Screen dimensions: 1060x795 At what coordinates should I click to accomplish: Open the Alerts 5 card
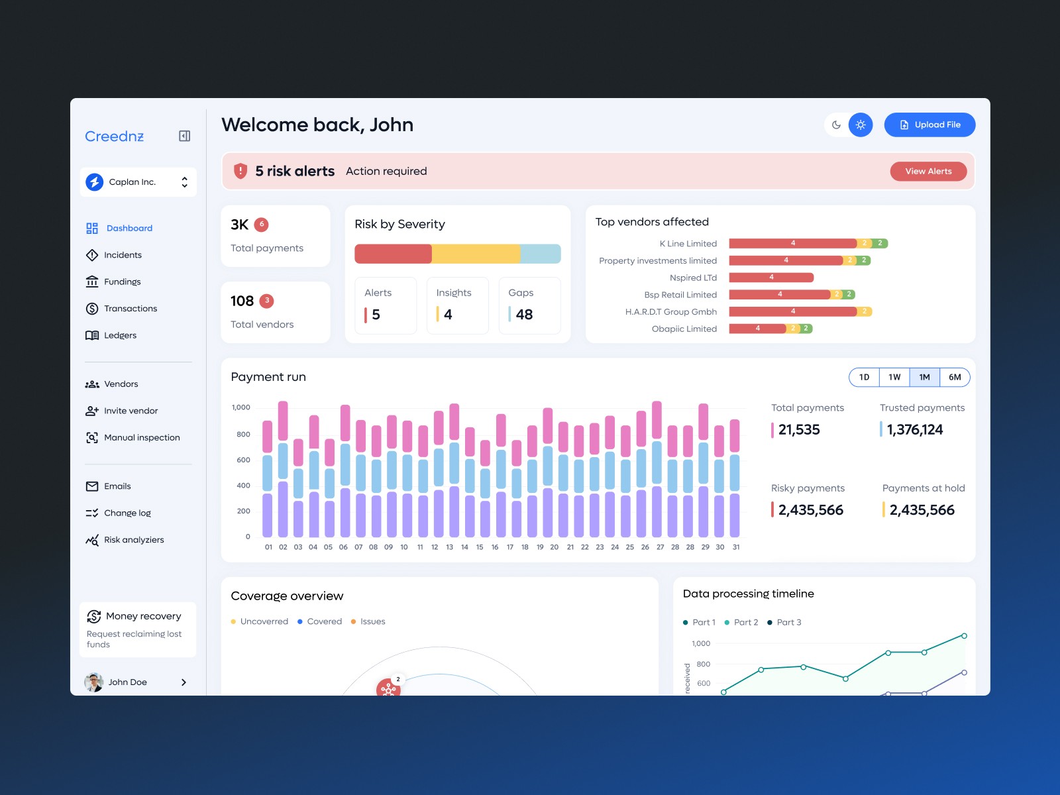tap(386, 305)
